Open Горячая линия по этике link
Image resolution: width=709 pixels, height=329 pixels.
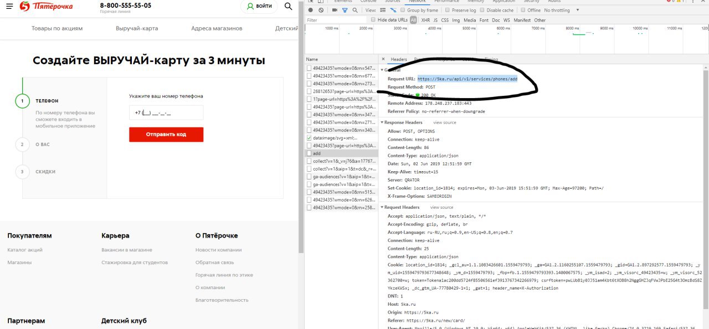224,275
